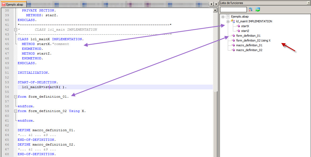Screen dimensions: 311x157
Task: Collapse the Ejemplo.abap root tree node
Action: (223, 16)
